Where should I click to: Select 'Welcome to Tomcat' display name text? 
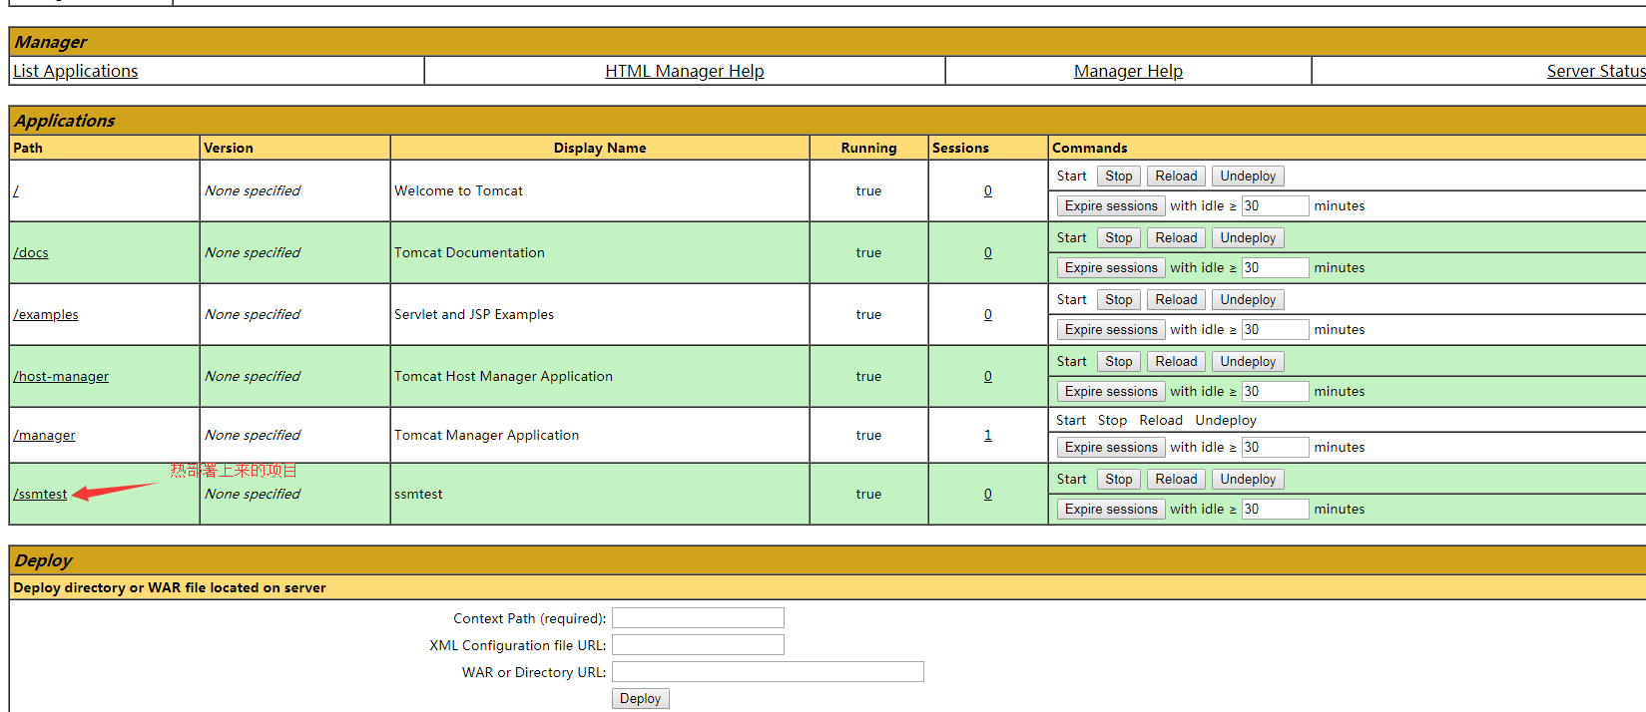click(x=458, y=190)
